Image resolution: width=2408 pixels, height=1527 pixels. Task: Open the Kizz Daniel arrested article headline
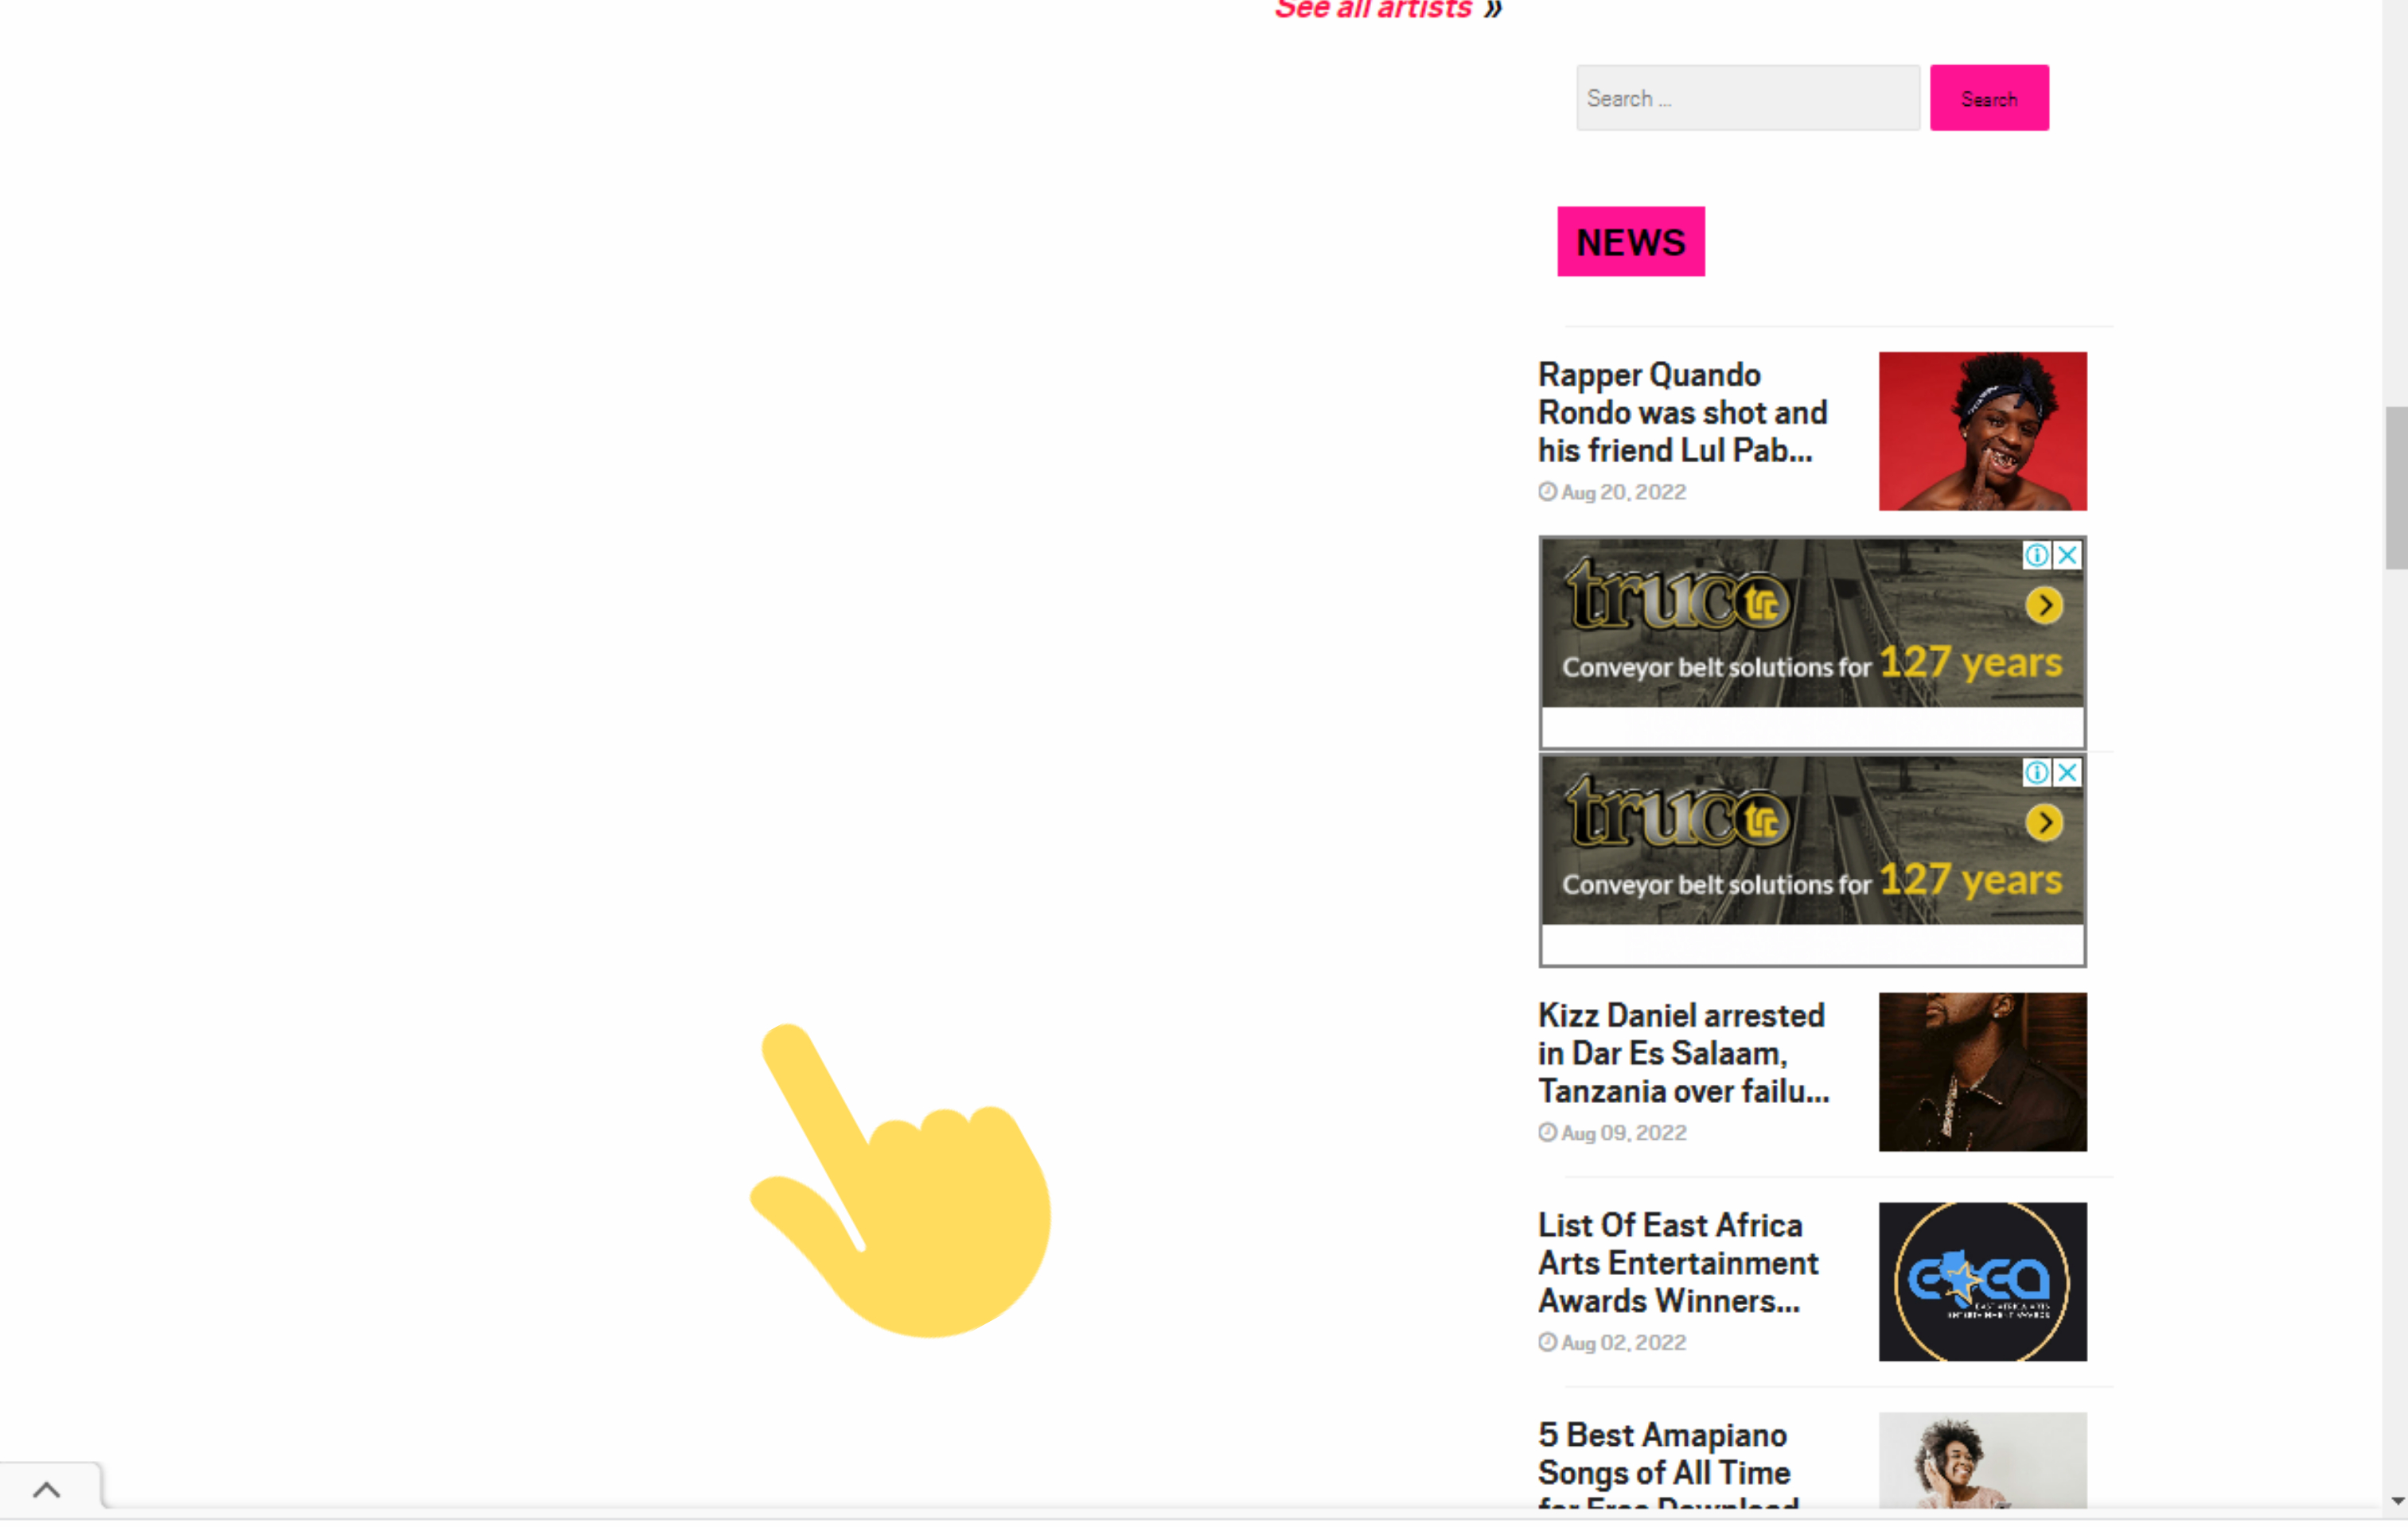pyautogui.click(x=1682, y=1053)
